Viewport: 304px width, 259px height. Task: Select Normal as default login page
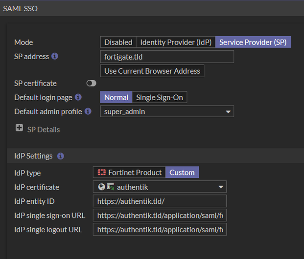(x=116, y=97)
